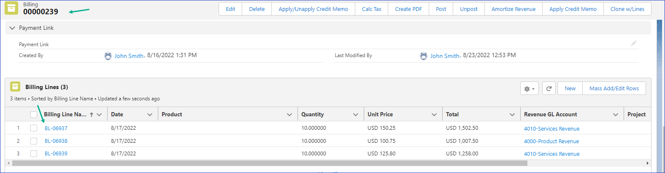This screenshot has height=173, width=665.
Task: Click the Created By user avatar
Action: click(x=108, y=56)
